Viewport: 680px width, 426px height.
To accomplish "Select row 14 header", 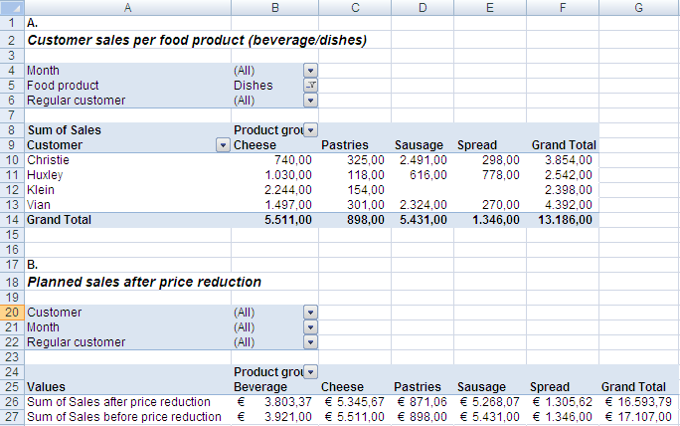I will pyautogui.click(x=12, y=220).
